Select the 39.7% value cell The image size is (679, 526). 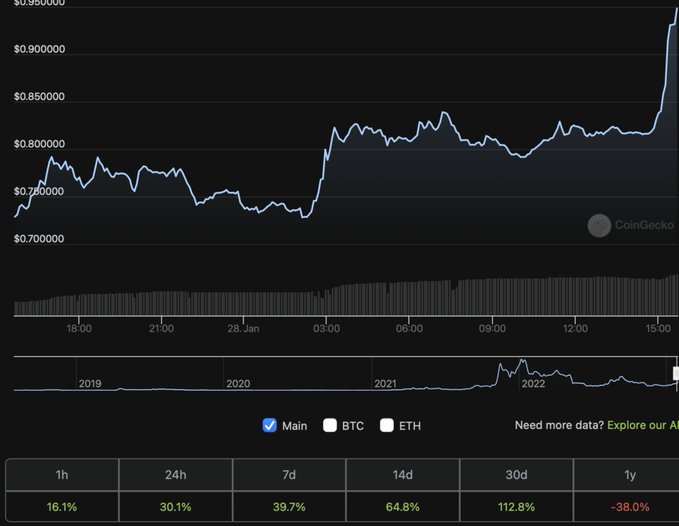point(289,507)
